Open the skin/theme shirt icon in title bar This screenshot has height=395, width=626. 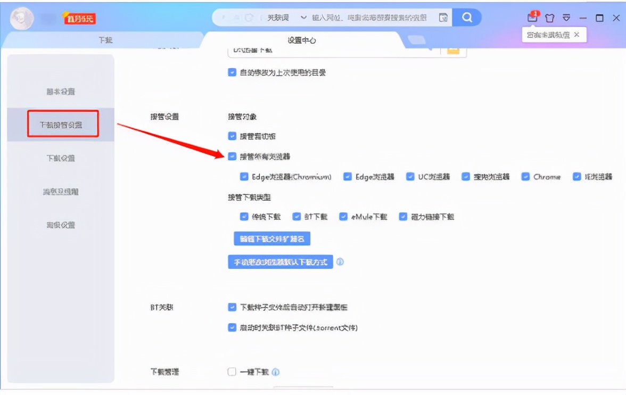click(549, 17)
